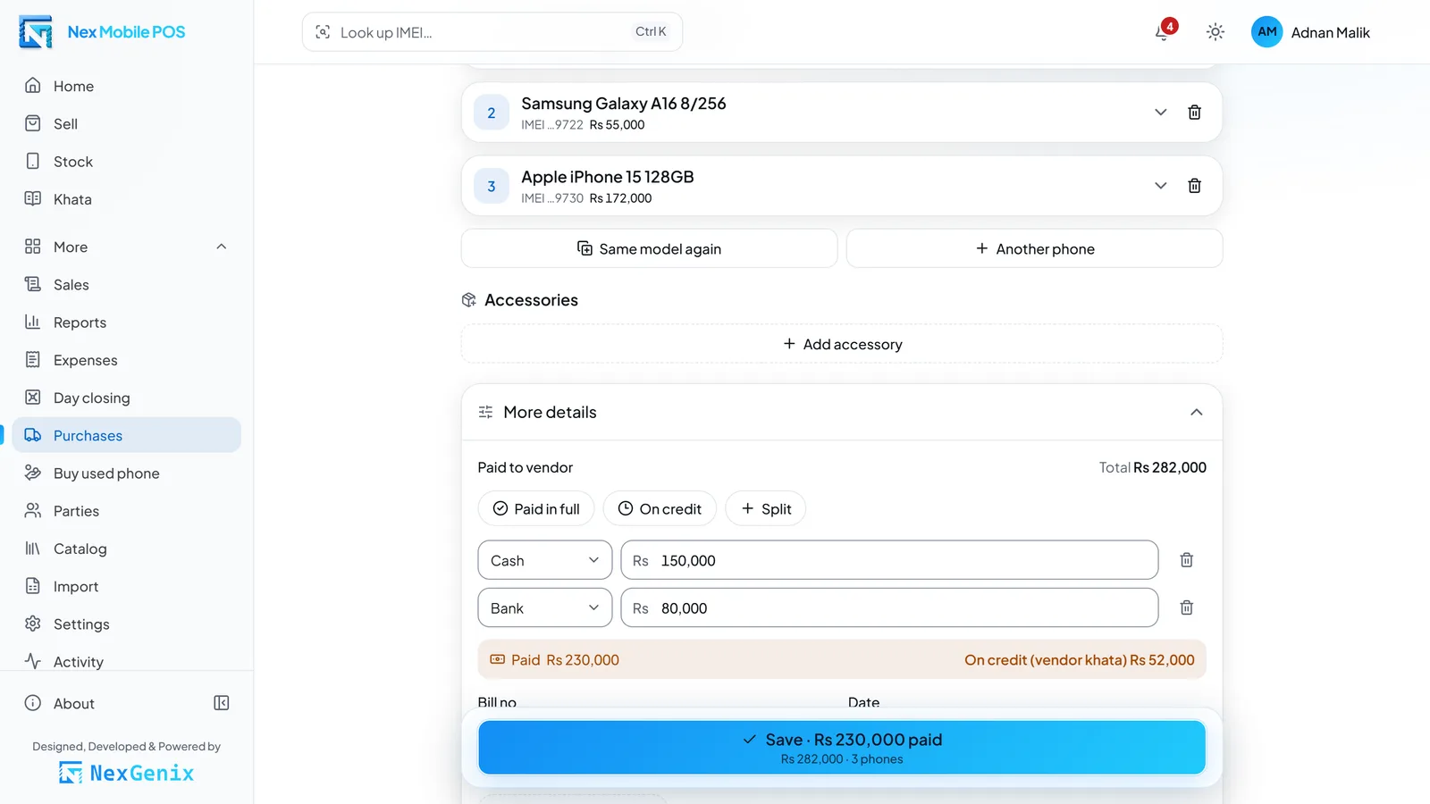The height and width of the screenshot is (804, 1430).
Task: Collapse the More details section
Action: 1196,412
